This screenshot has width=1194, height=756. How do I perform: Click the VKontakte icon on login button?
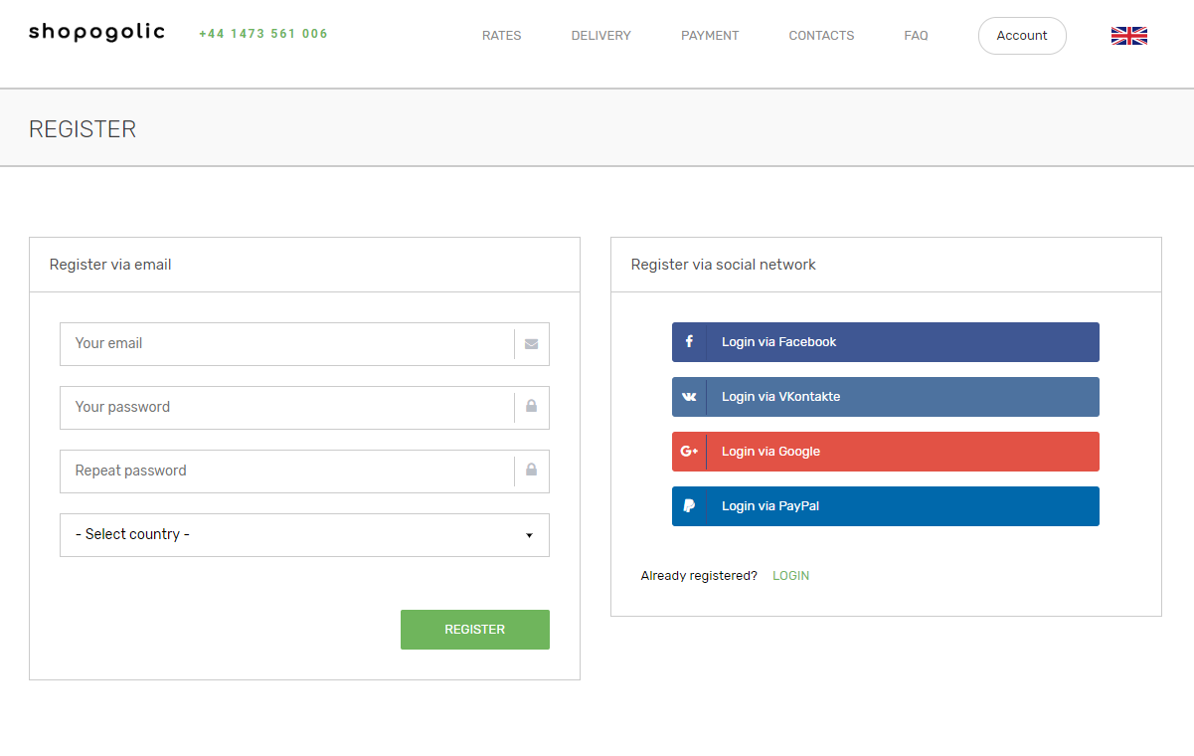pos(689,396)
